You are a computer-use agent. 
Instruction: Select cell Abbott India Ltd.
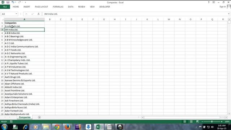[24, 87]
